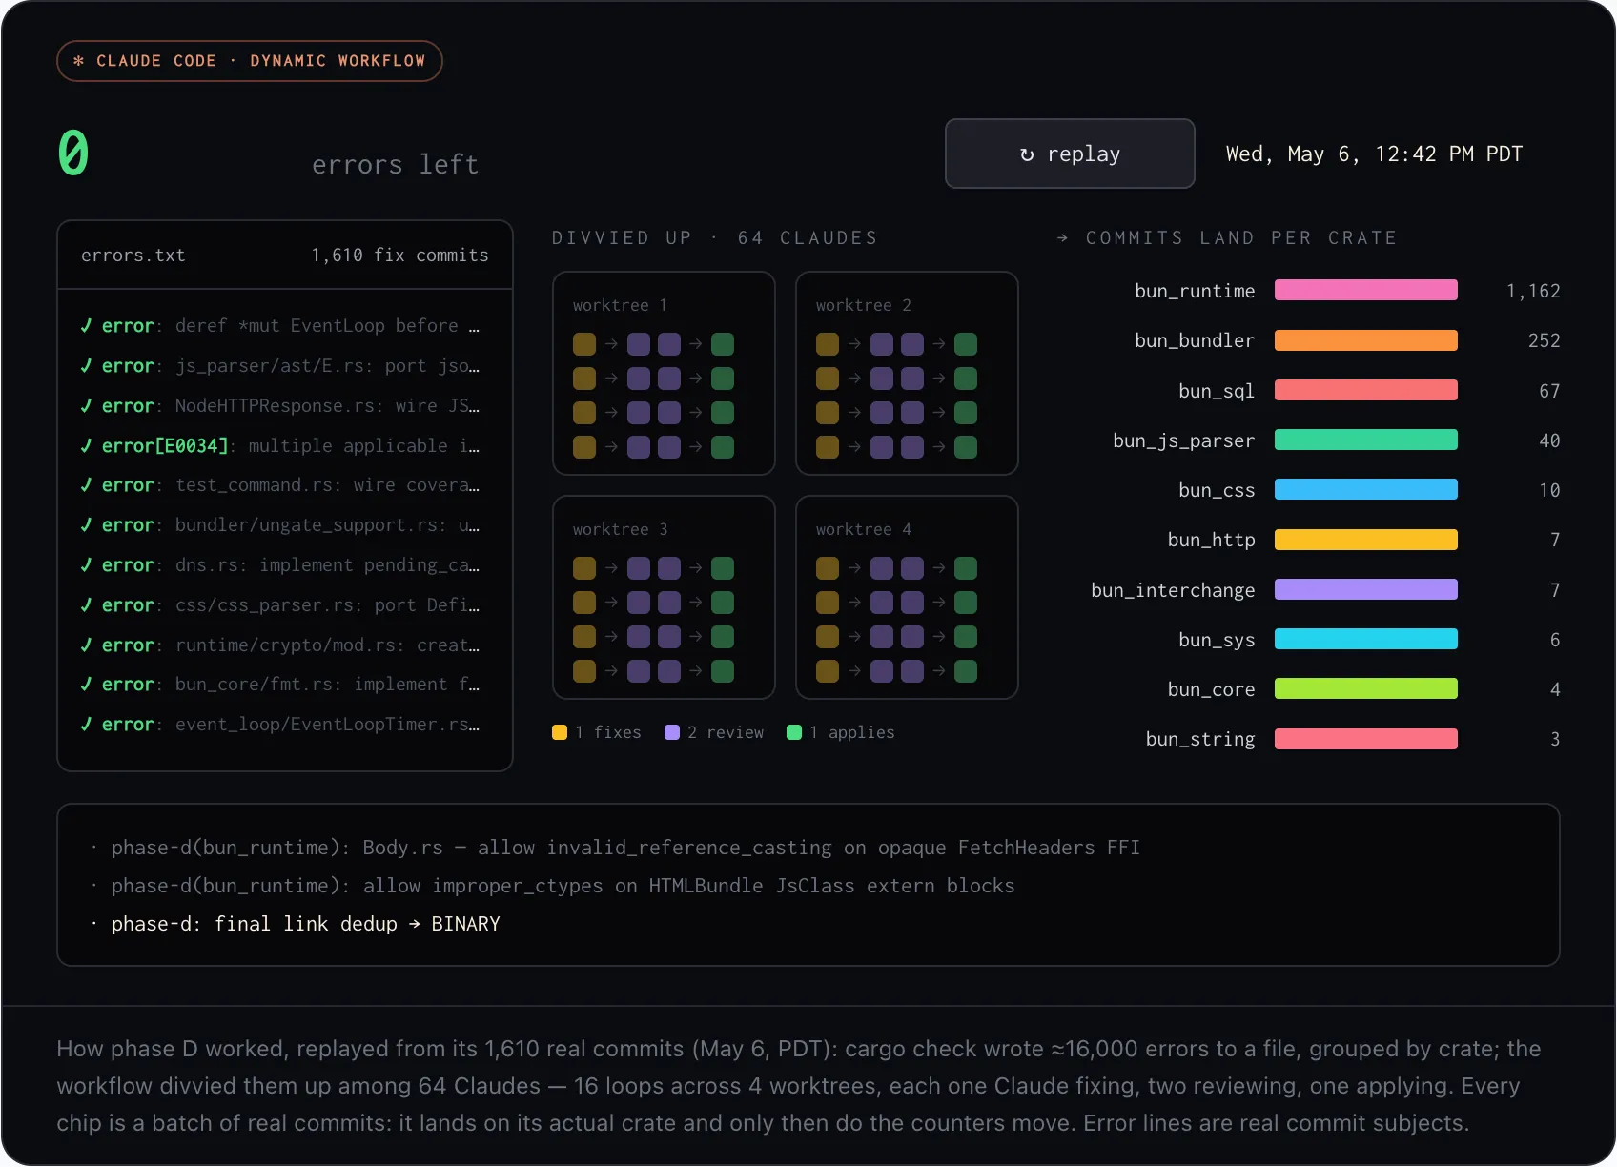Click the 'Wed, May 6, 12:42 PM PDT' timestamp
The height and width of the screenshot is (1167, 1617).
(x=1374, y=154)
